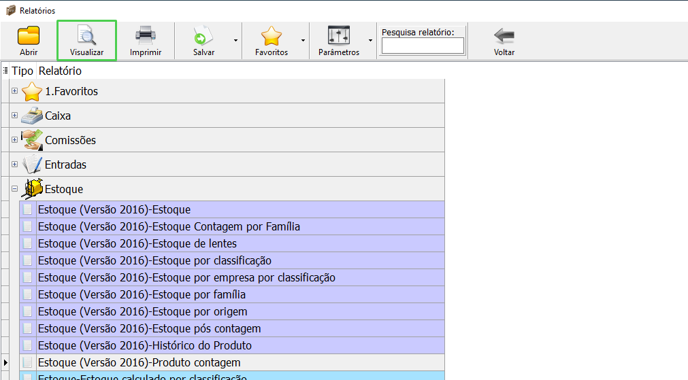The height and width of the screenshot is (380, 688).
Task: Click the Visualizar magnifier icon
Action: (x=86, y=36)
